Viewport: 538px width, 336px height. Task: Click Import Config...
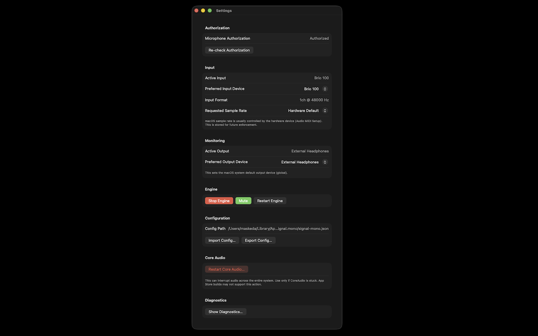pyautogui.click(x=222, y=240)
